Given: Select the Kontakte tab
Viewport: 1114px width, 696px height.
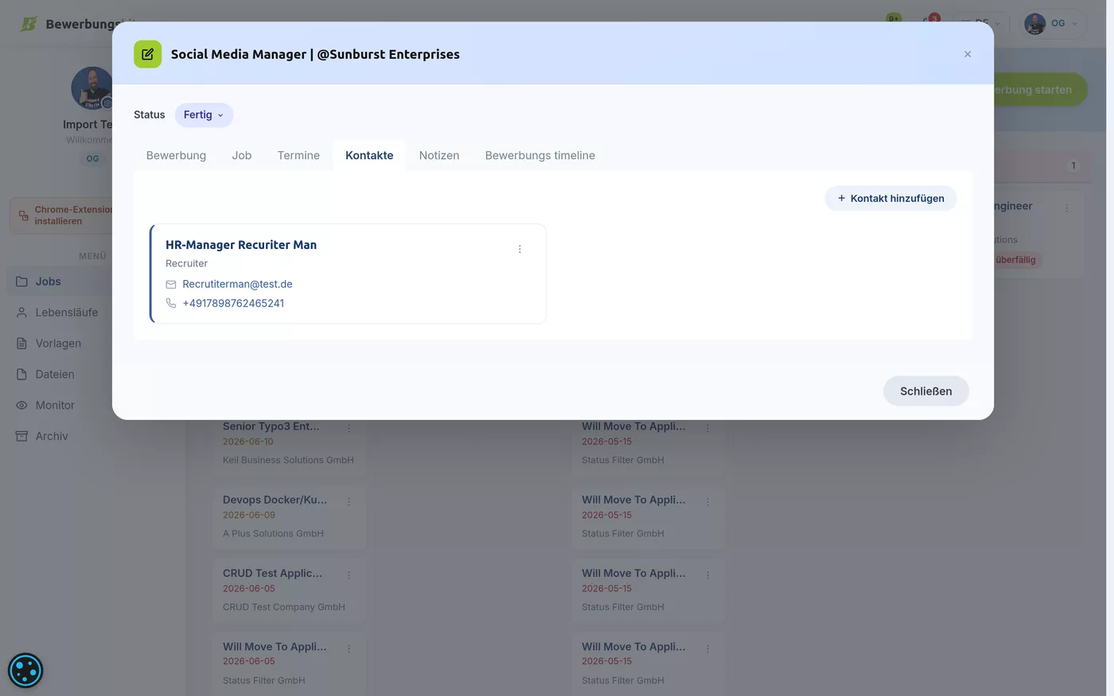Looking at the screenshot, I should pyautogui.click(x=369, y=155).
